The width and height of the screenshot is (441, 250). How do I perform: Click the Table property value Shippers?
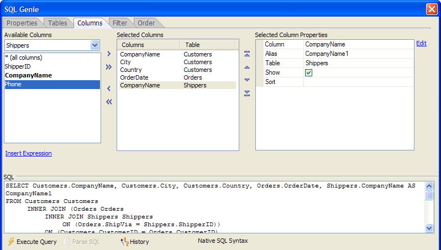[x=359, y=63]
